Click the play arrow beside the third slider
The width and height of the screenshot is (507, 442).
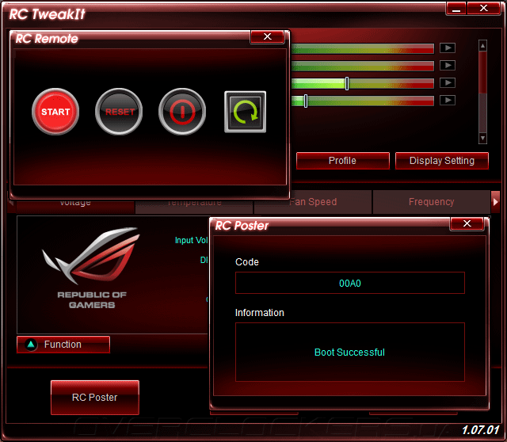tap(448, 82)
